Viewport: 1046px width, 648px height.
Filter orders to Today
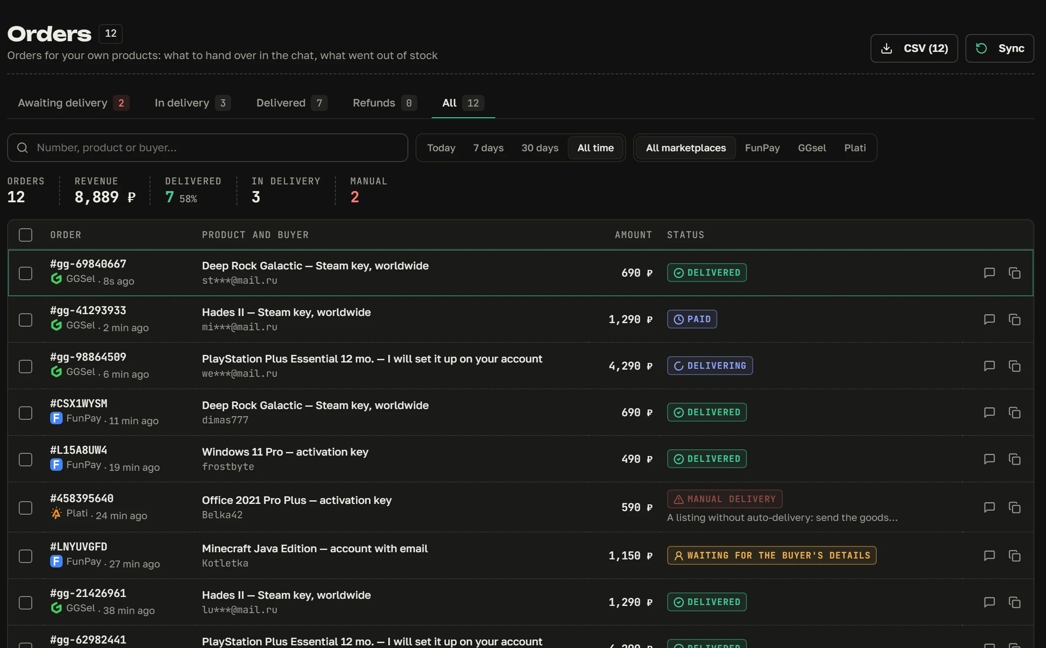pyautogui.click(x=441, y=148)
